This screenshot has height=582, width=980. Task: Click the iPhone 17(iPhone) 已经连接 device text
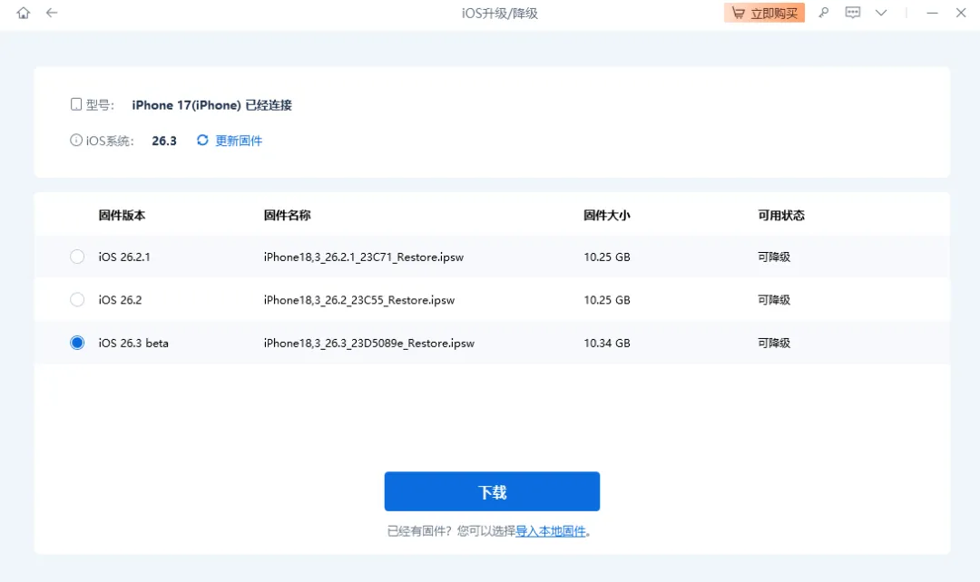pyautogui.click(x=211, y=105)
